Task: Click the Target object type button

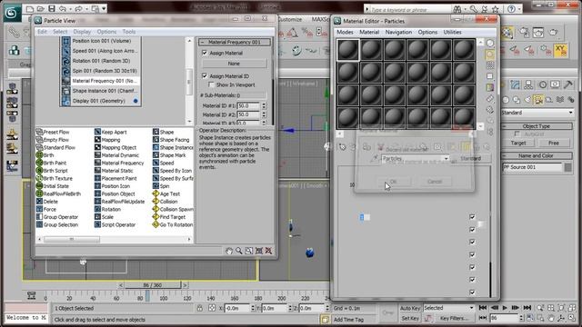Action: point(518,144)
